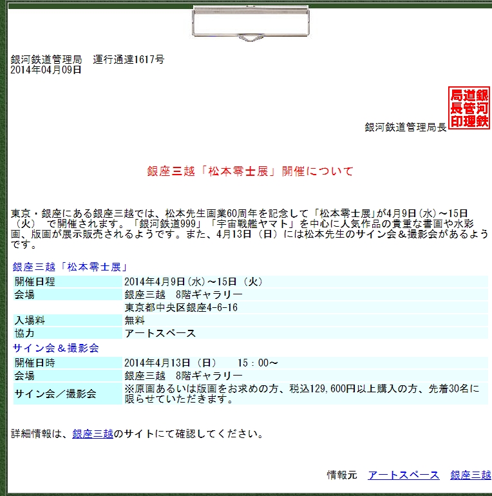This screenshot has width=492, height=496.
Task: Click the red 銀河鉄道管理局長印 stamp
Action: coord(469,108)
